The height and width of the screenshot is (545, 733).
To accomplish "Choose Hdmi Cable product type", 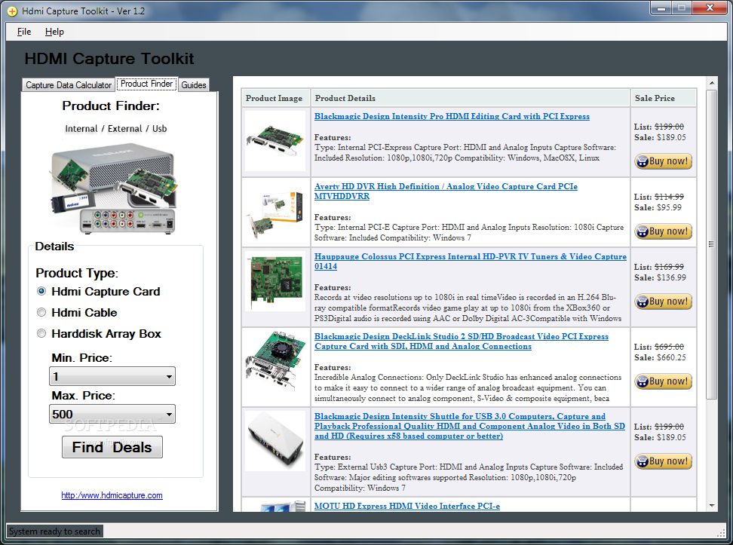I will (x=41, y=312).
